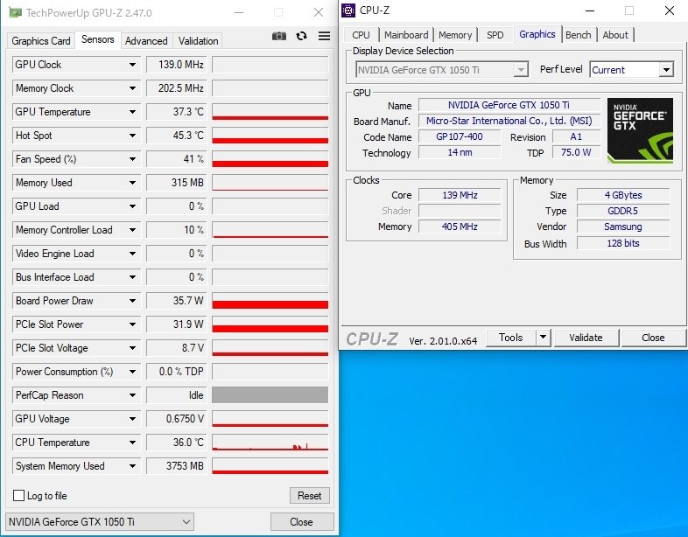688x537 pixels.
Task: Open the About tab in CPU-Z
Action: coord(615,35)
